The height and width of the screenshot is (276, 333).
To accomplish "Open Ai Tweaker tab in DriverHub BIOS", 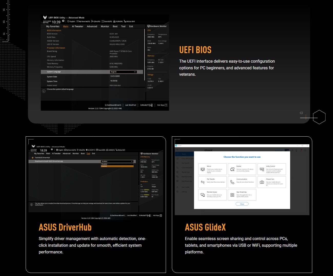I will tap(56, 154).
